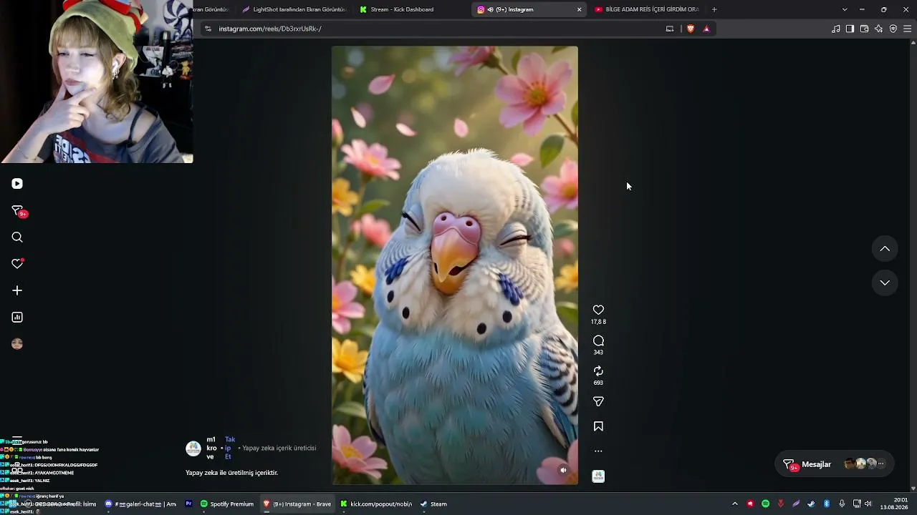The width and height of the screenshot is (917, 515).
Task: Like the reel with the heart icon
Action: point(598,310)
